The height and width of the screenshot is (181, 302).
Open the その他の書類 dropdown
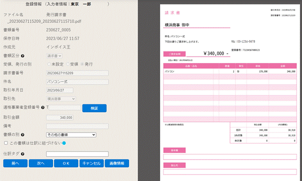[71, 135]
